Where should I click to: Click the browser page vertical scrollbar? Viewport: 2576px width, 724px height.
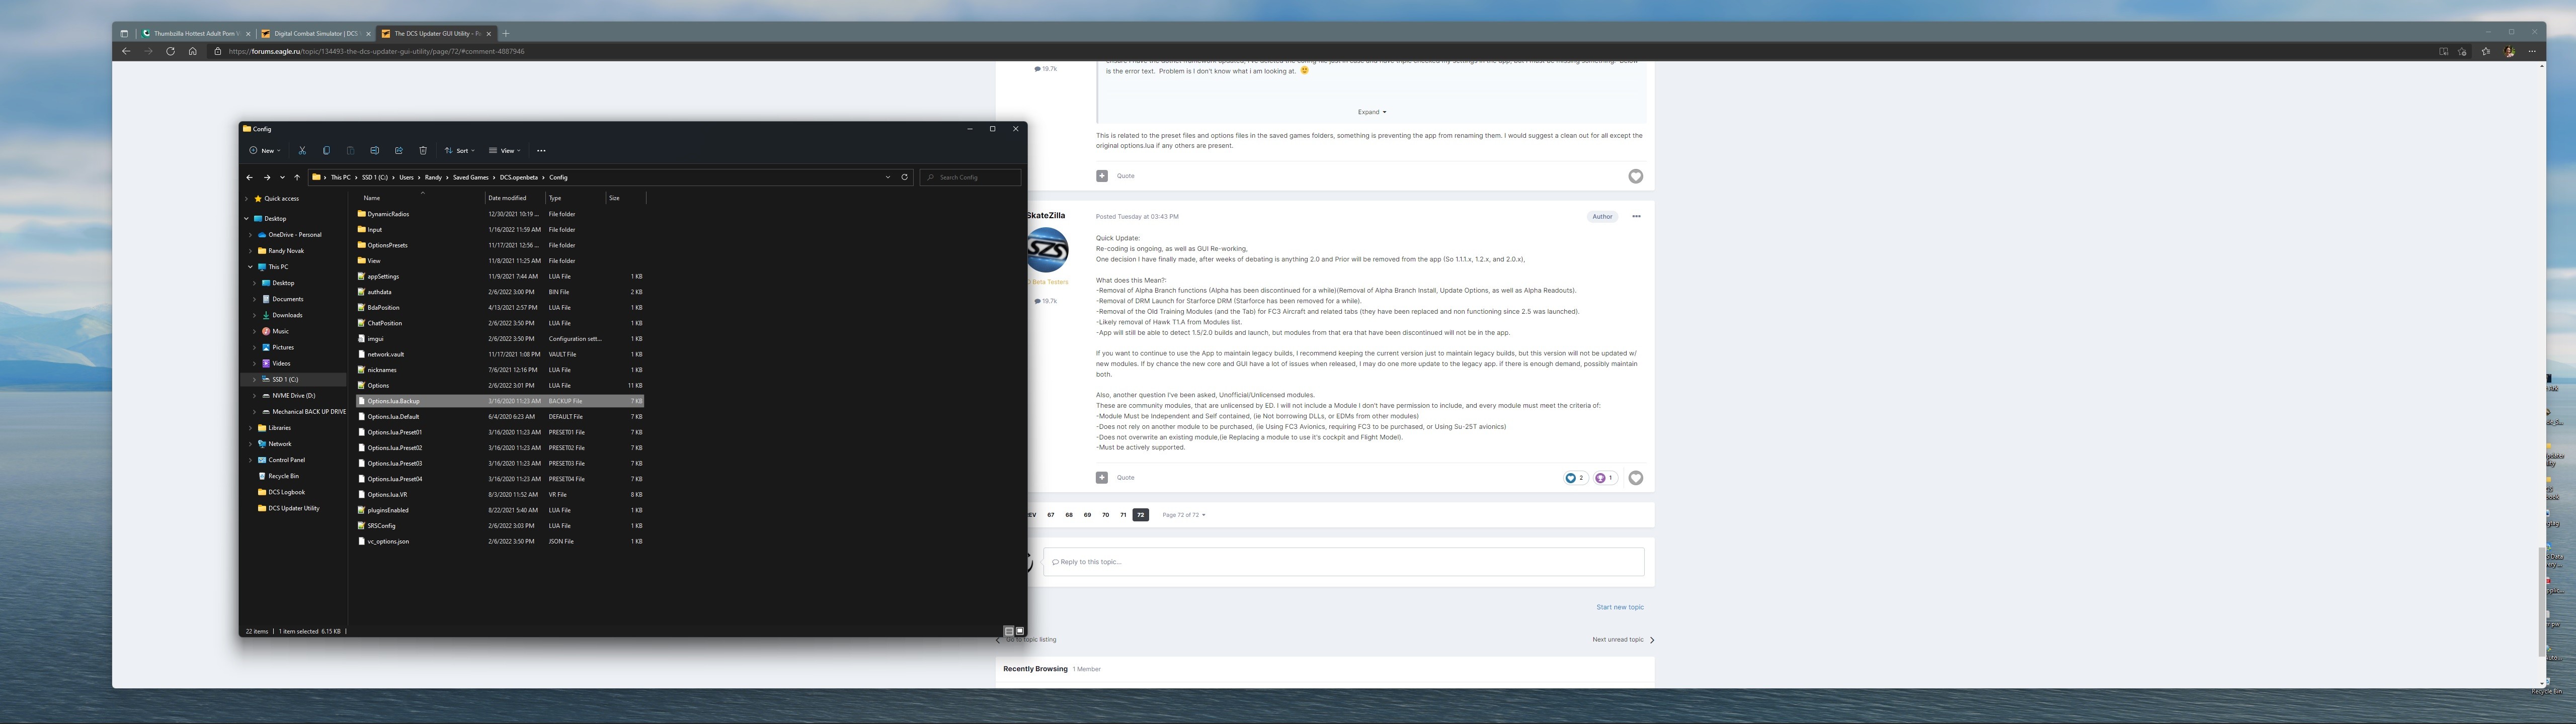2541,601
